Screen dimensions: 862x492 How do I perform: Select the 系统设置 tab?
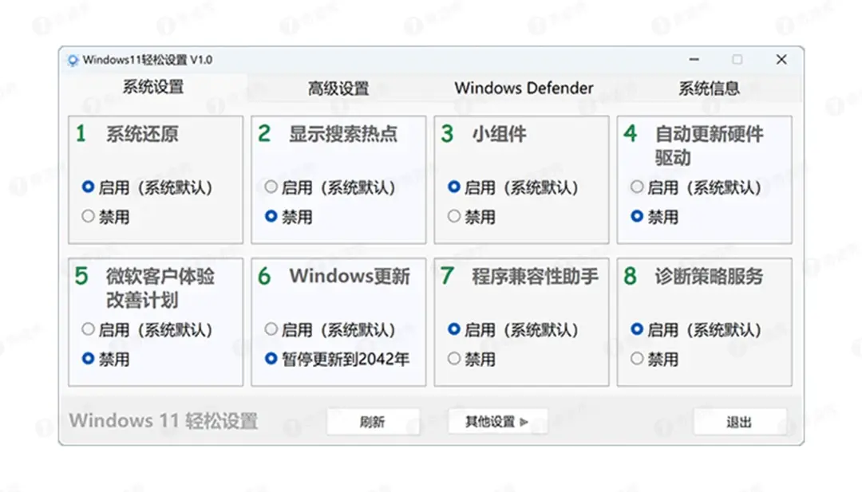click(152, 88)
